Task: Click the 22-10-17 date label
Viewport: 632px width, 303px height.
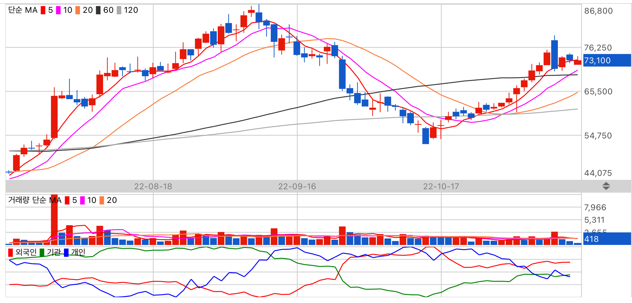Action: pos(441,186)
